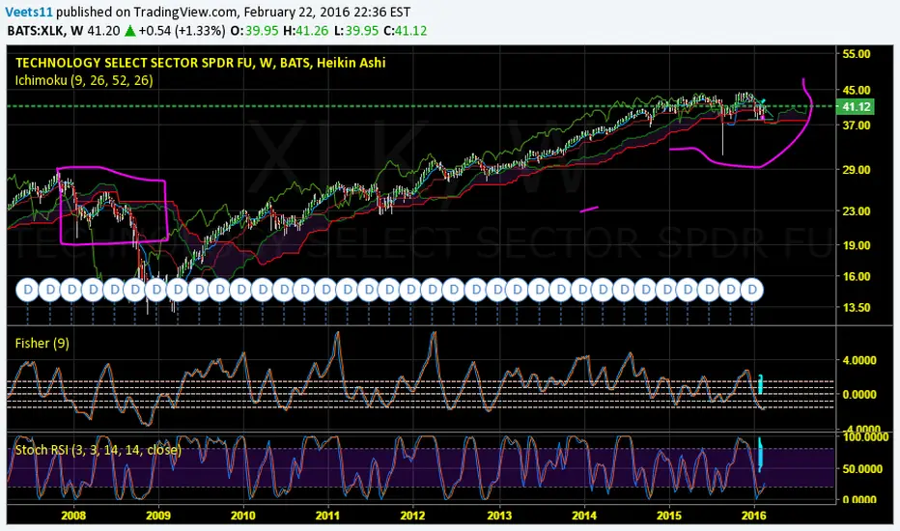Click the Stoch RSI 50.0000 axis label
This screenshot has height=531, width=900.
pos(862,469)
